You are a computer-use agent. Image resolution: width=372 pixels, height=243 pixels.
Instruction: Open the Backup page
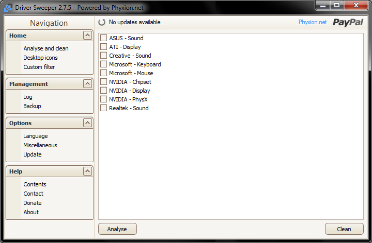[x=32, y=106]
